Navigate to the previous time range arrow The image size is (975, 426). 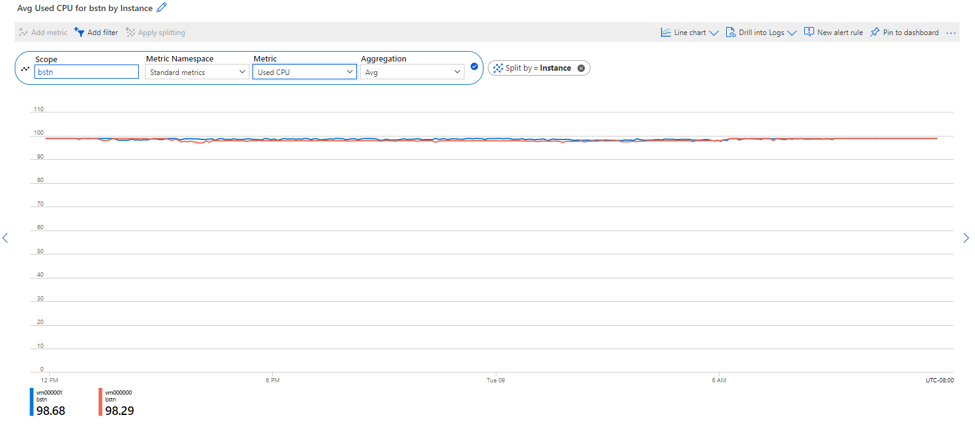5,238
